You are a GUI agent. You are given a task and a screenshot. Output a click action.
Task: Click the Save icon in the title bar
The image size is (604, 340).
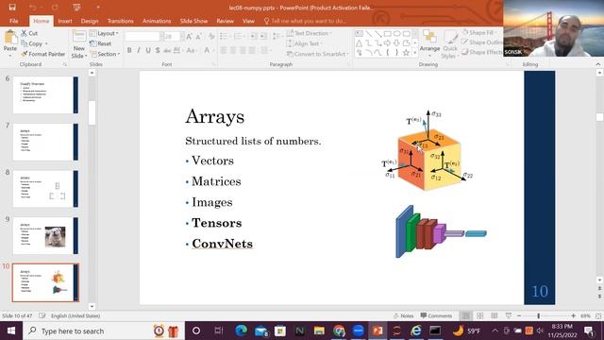12,7
